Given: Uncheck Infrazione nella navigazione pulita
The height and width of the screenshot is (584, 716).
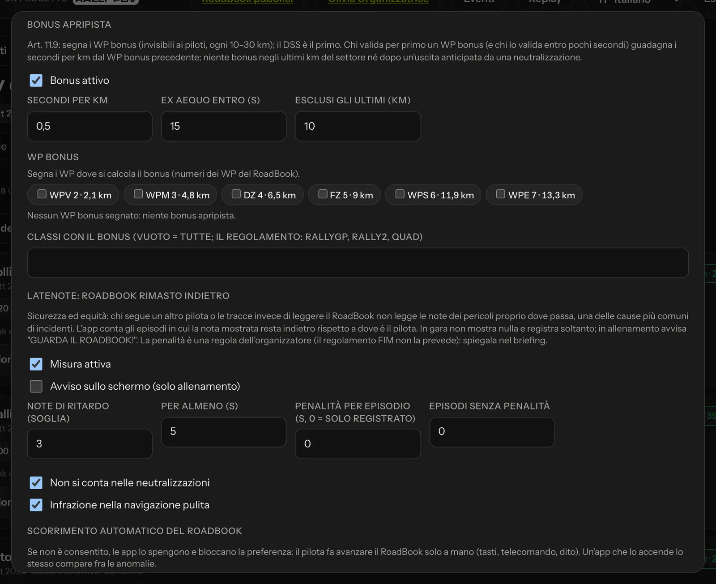Looking at the screenshot, I should point(36,505).
